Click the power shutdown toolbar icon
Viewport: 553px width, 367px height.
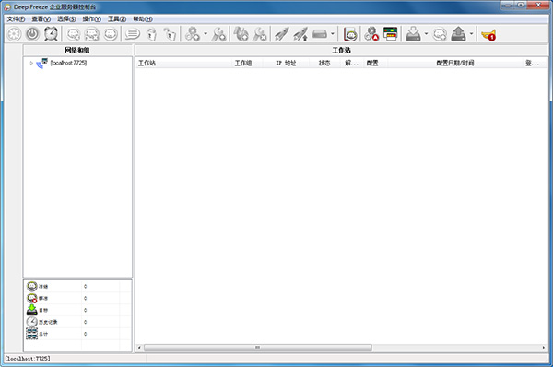pyautogui.click(x=33, y=34)
